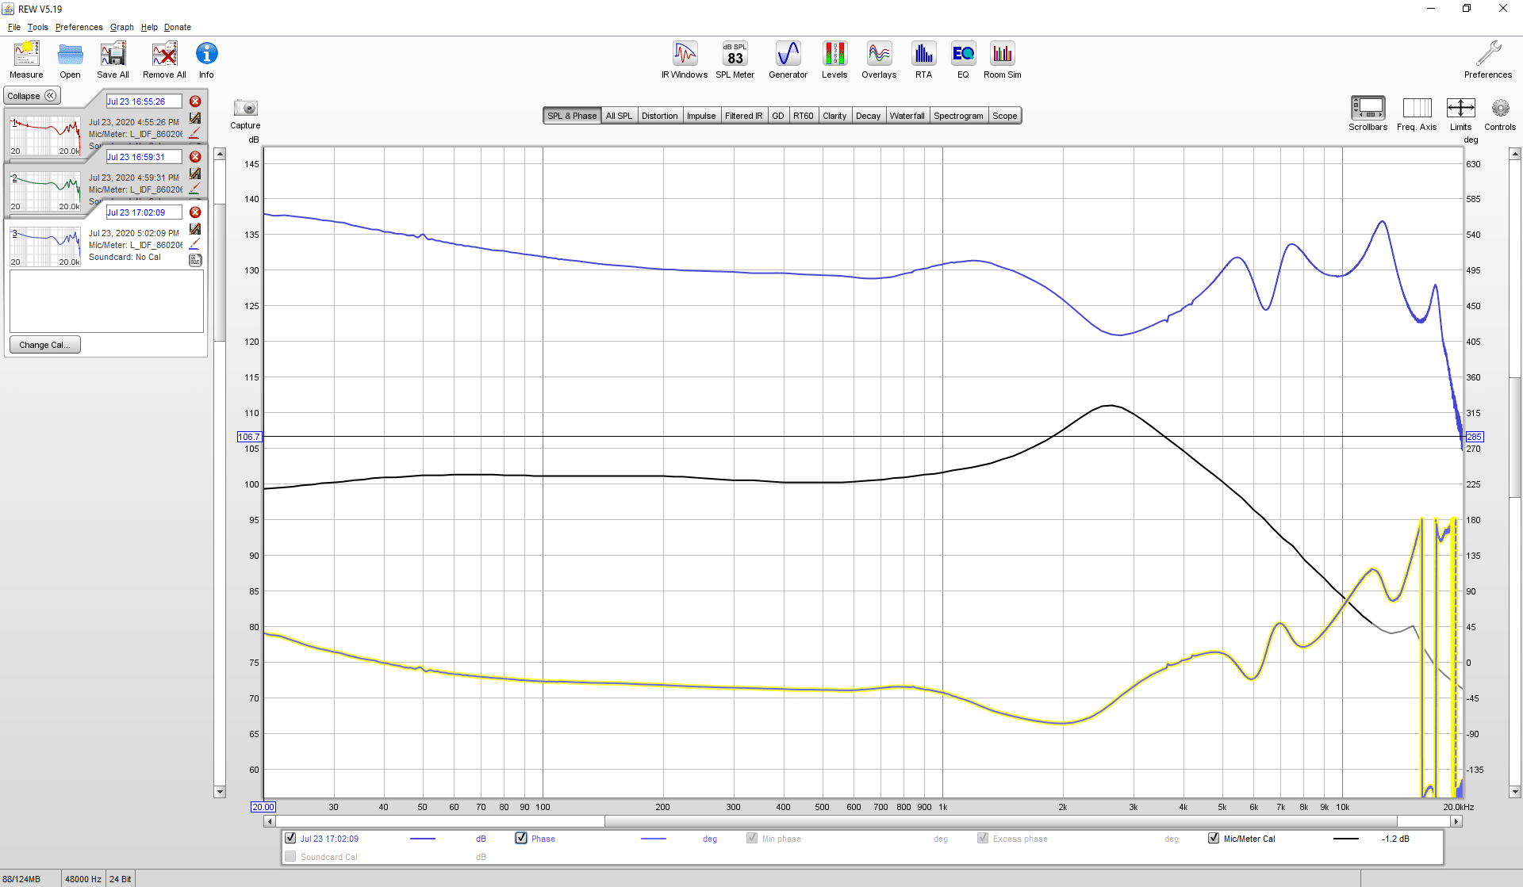Switch to the Impulse tab
Viewport: 1523px width, 887px height.
coord(701,116)
